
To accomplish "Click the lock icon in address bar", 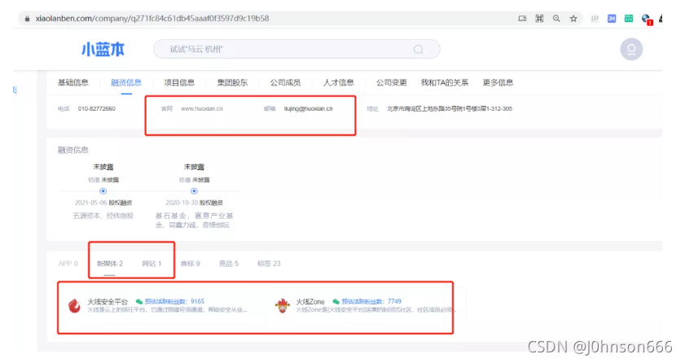I will click(27, 19).
